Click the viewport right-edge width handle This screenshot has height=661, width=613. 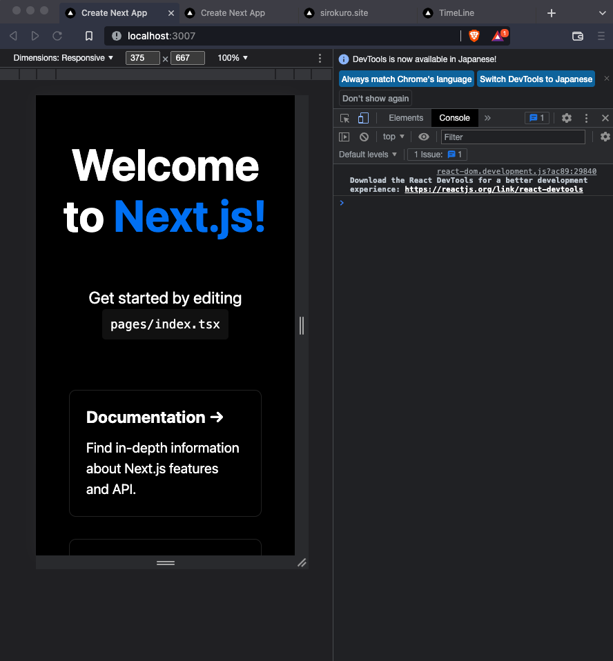point(302,326)
